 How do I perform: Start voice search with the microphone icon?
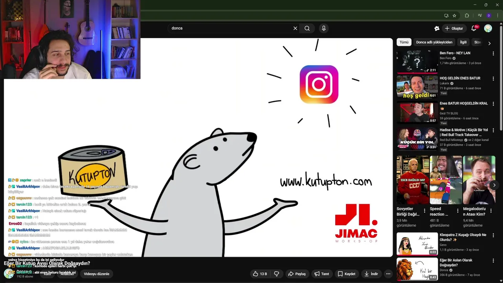pos(324,28)
